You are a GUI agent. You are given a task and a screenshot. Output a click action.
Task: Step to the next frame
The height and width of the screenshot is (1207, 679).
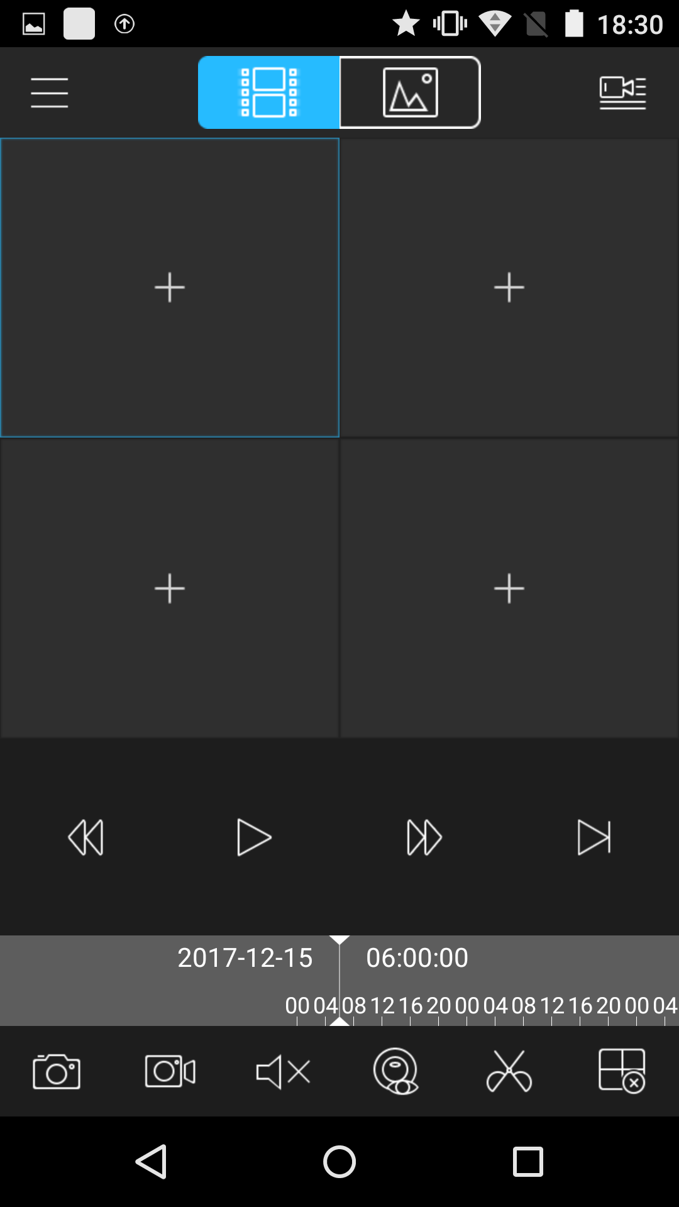coord(594,837)
